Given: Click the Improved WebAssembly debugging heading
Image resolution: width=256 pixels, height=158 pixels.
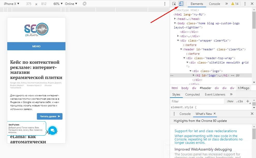Looking at the screenshot, I should click(x=203, y=149).
